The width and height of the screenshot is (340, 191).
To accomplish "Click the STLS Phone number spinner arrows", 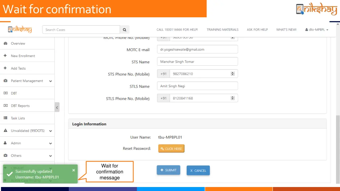I will pos(233,98).
